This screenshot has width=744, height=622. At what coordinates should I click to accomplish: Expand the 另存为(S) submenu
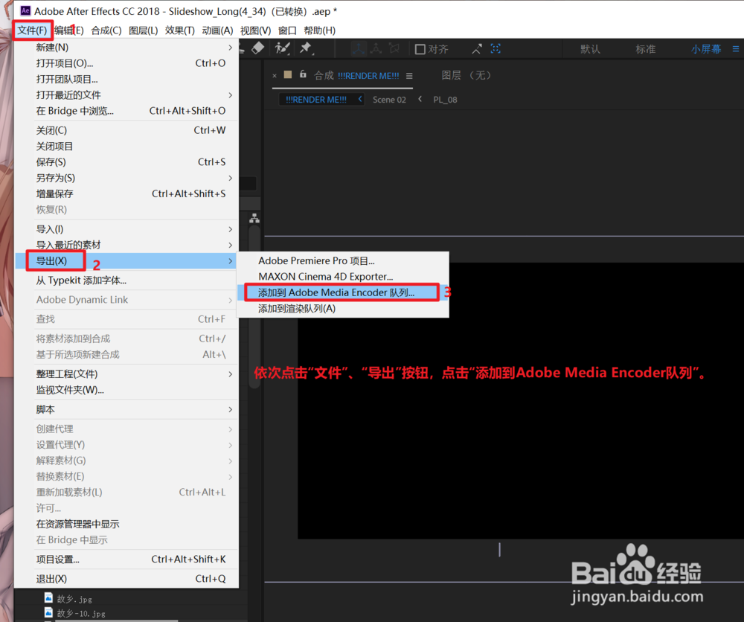[x=126, y=178]
